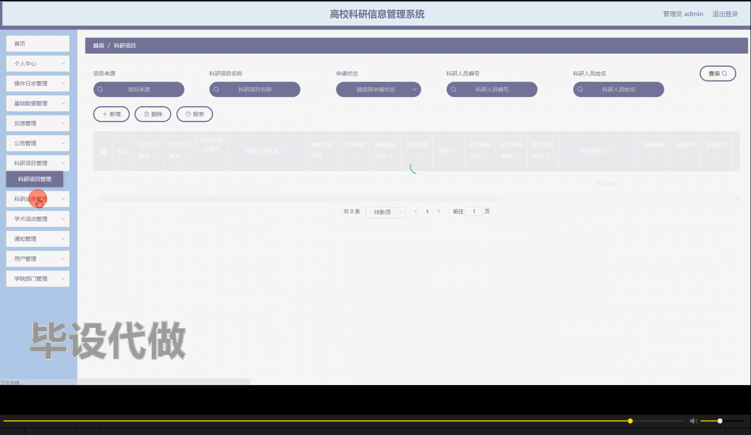Open the 10条/页 page size dropdown
Viewport: 751px width, 435px height.
click(385, 212)
